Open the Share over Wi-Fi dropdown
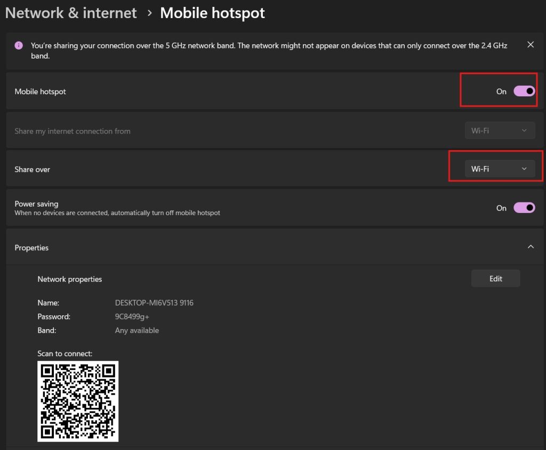546x450 pixels. coord(500,169)
